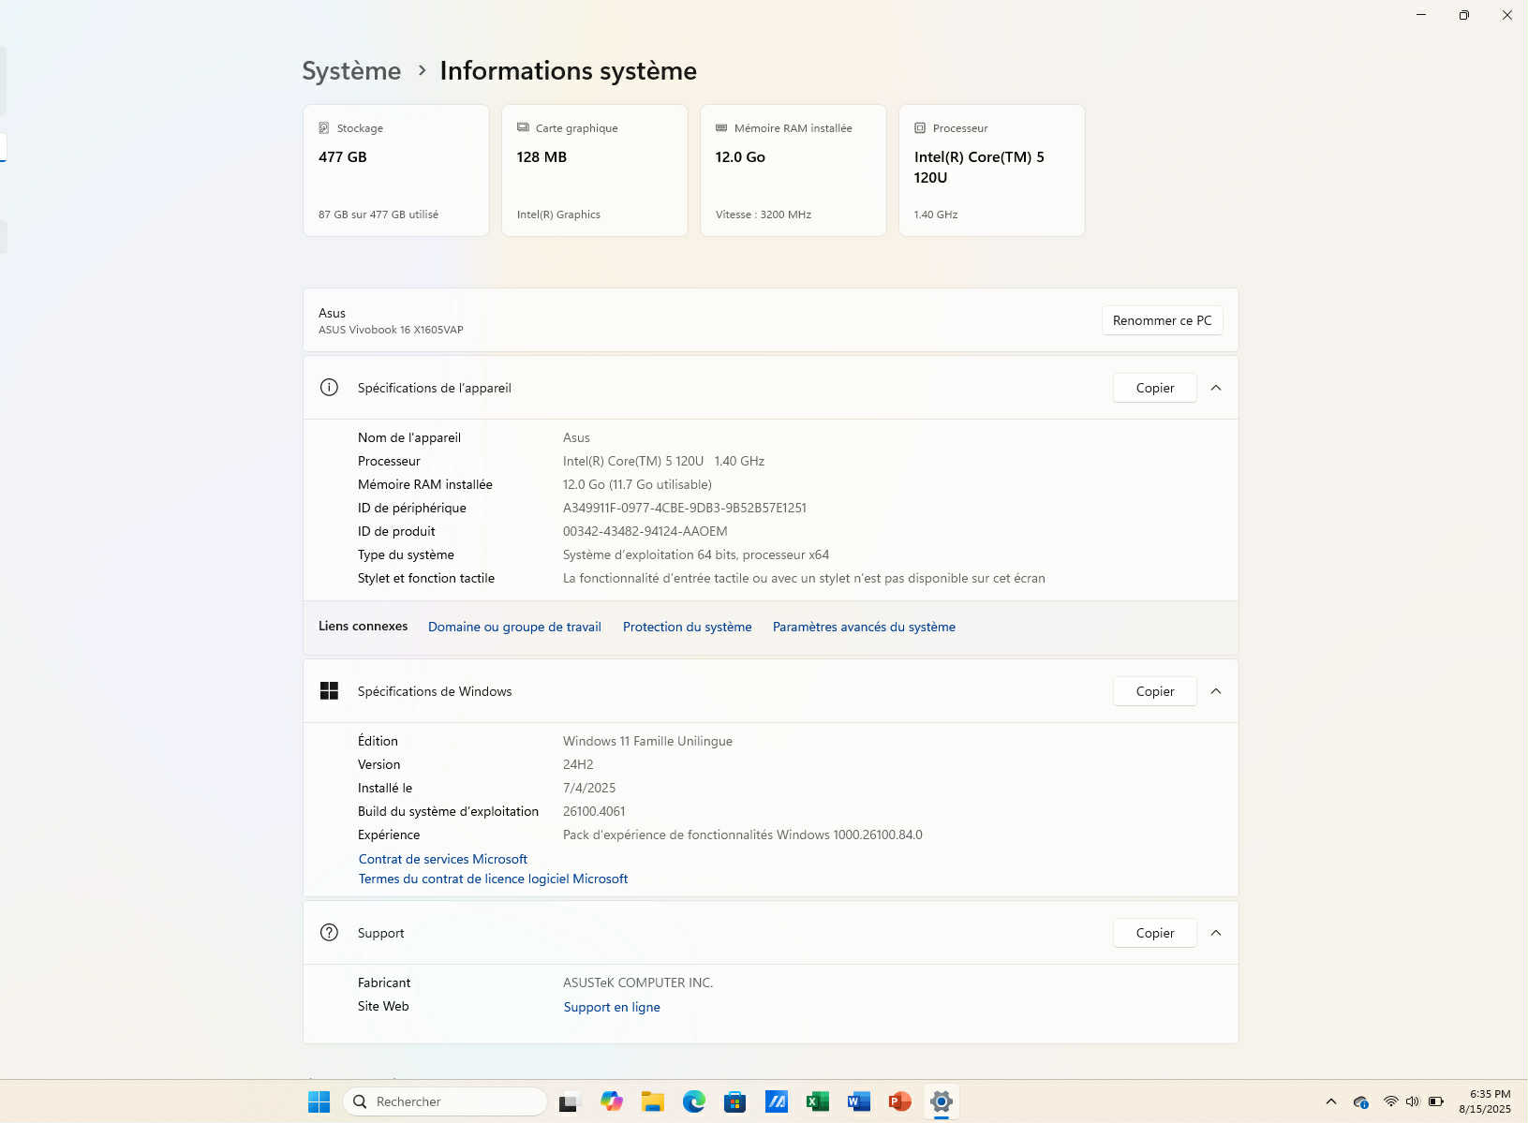
Task: Open the Wi-Fi network tray icon
Action: [1391, 1101]
